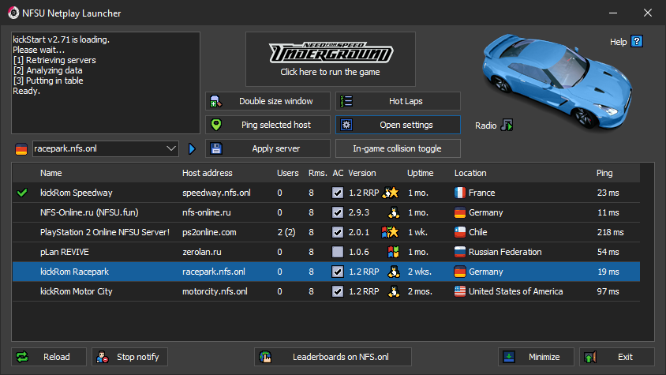Sort table by Host address column header
The image size is (666, 375).
point(208,173)
